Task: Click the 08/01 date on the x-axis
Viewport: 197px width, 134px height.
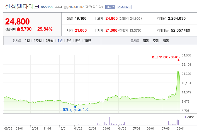Action: [180, 128]
